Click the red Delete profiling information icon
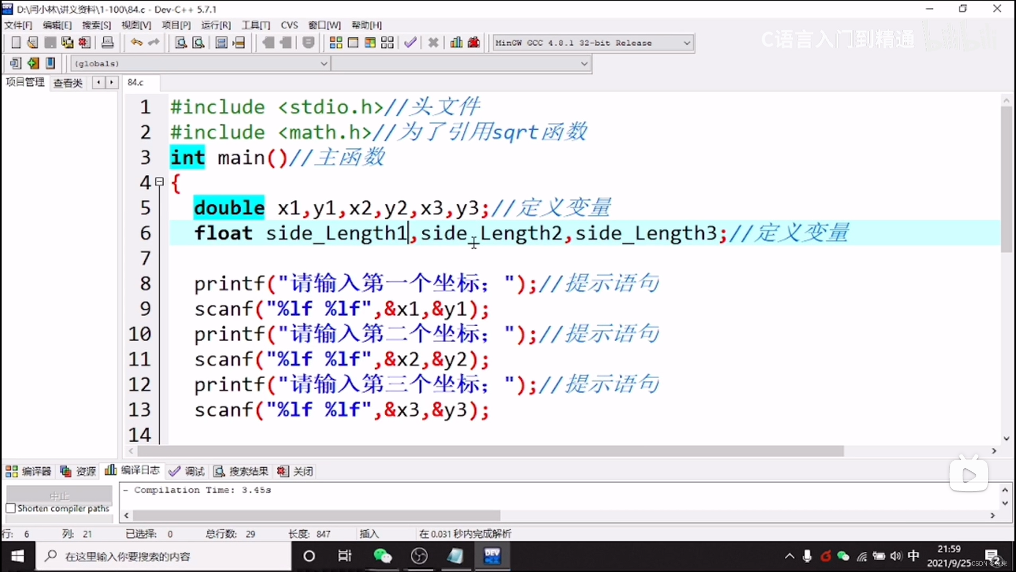Viewport: 1016px width, 572px height. pyautogui.click(x=474, y=42)
